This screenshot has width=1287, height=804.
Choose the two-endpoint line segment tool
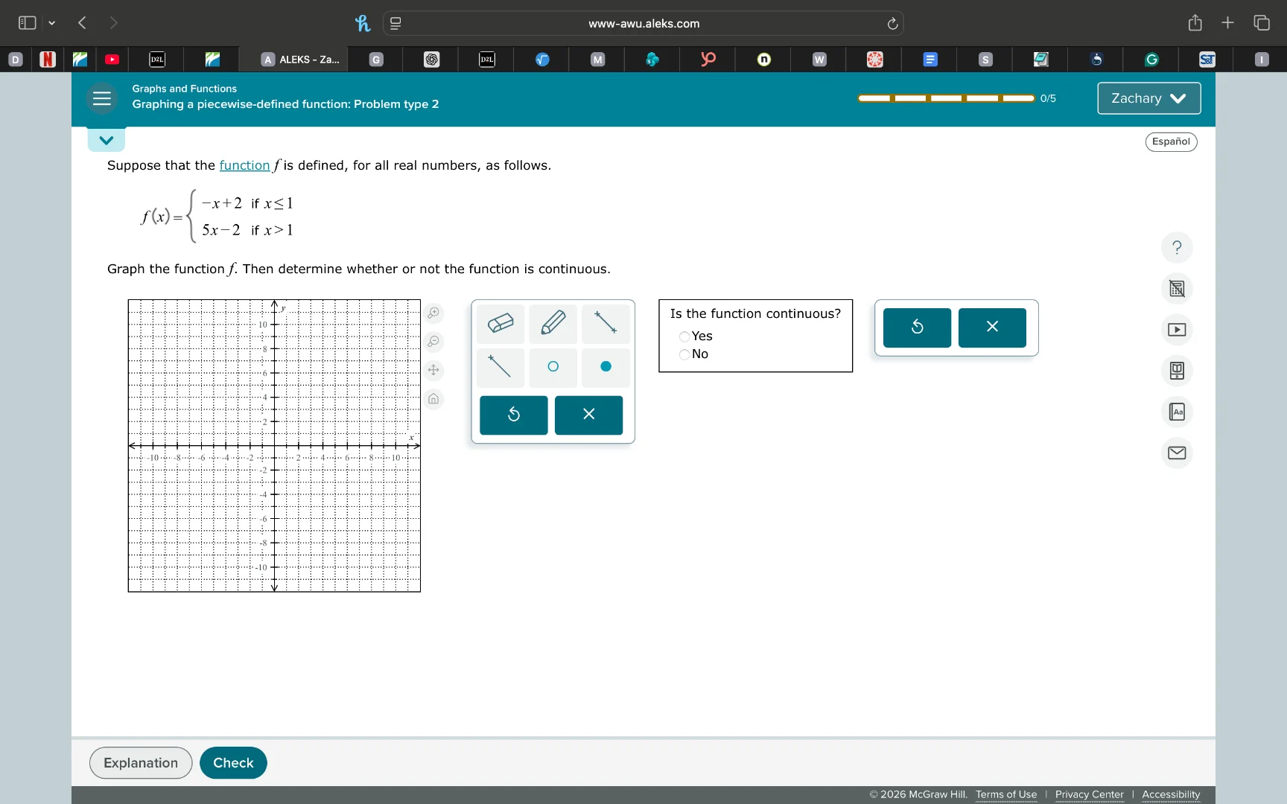(605, 324)
